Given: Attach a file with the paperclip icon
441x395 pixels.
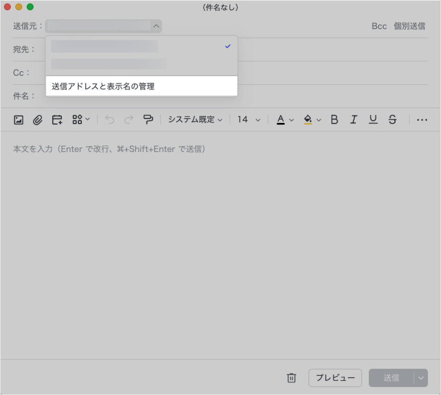Looking at the screenshot, I should pyautogui.click(x=38, y=120).
